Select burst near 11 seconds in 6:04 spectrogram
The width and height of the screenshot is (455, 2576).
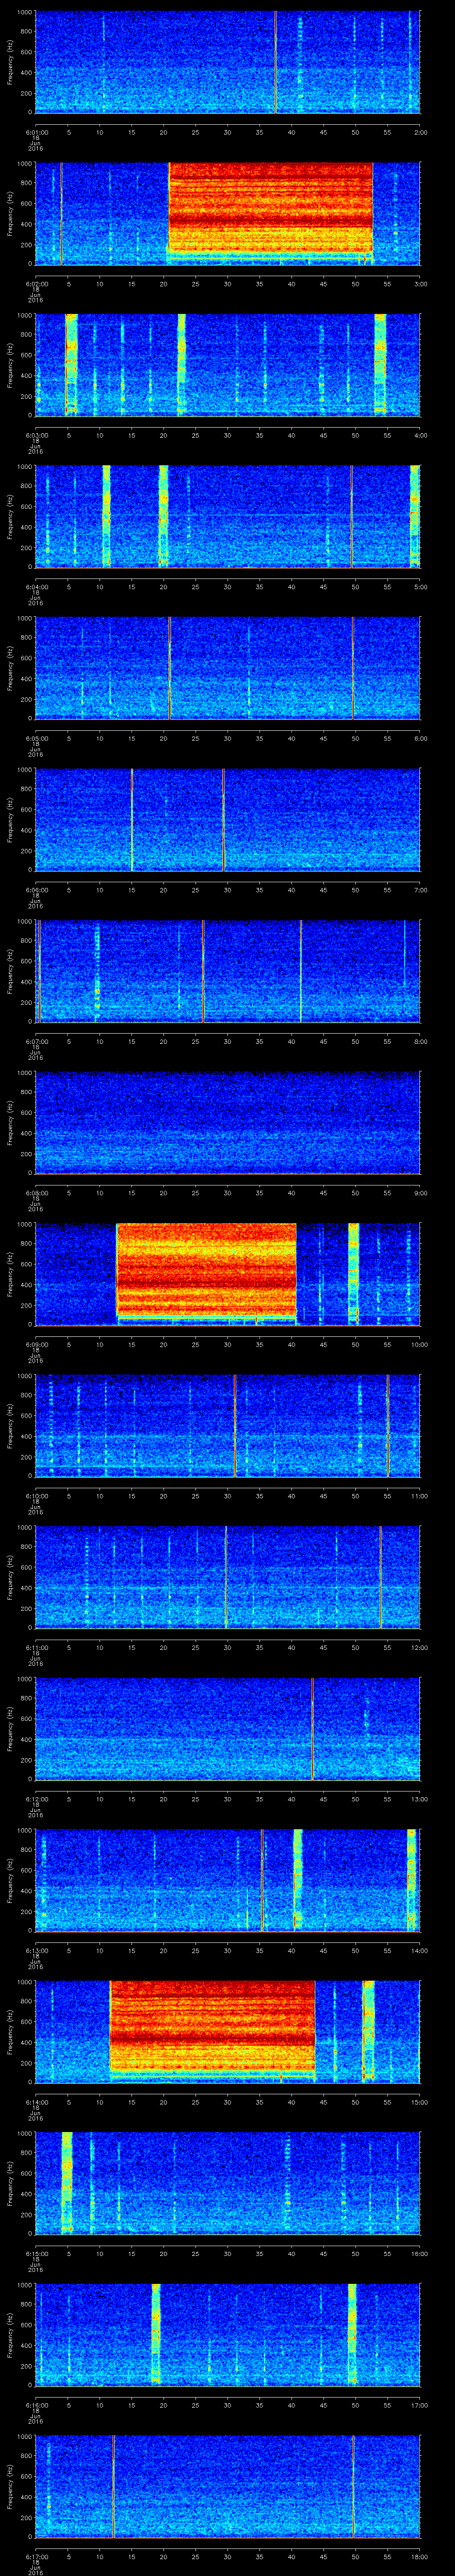pyautogui.click(x=106, y=515)
